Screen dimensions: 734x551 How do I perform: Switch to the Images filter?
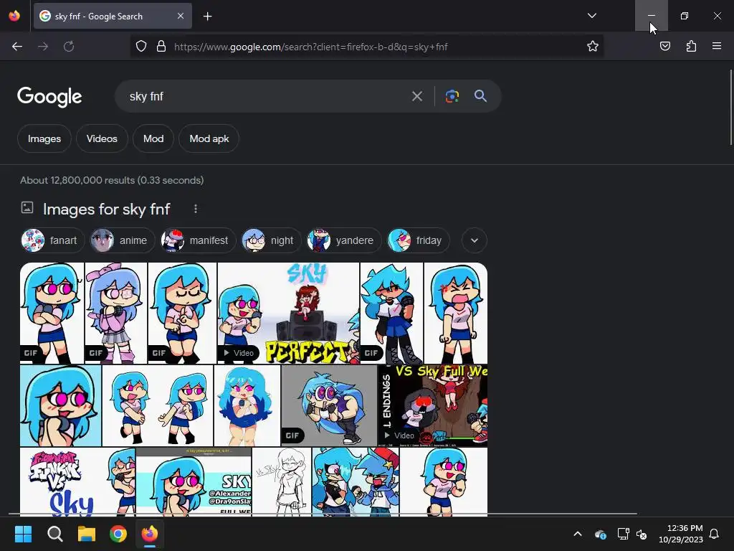[x=44, y=138]
